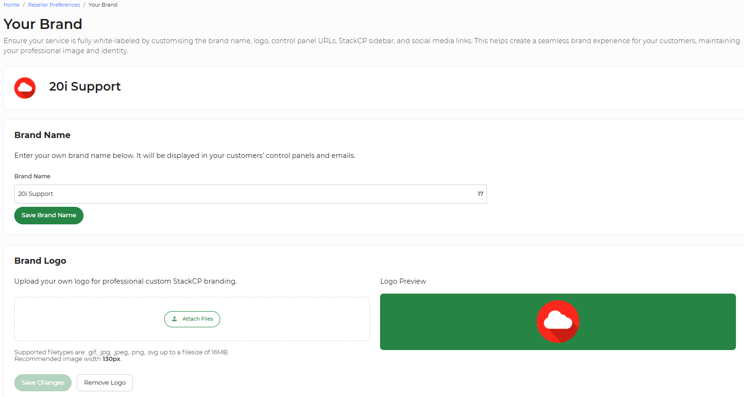The image size is (744, 397).
Task: Open the Reseller Preferences breadcrumb link
Action: tap(54, 5)
